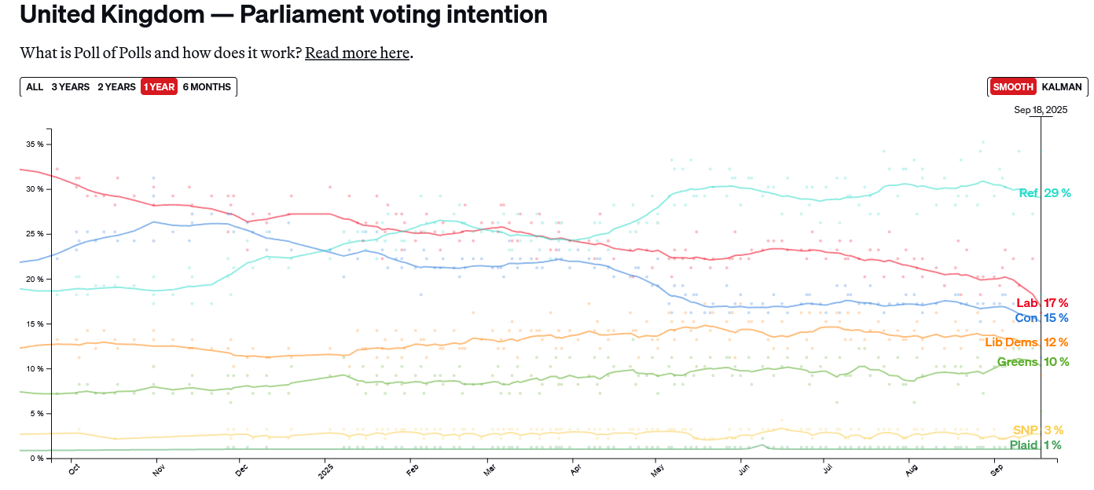Enable SMOOTH trend line mode
This screenshot has height=490, width=1094.
1013,87
